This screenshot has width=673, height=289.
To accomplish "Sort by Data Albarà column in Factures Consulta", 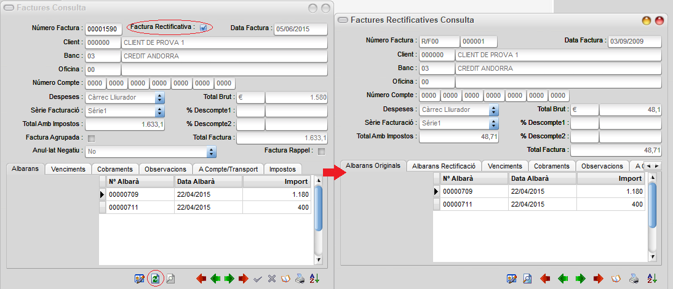I will [209, 181].
